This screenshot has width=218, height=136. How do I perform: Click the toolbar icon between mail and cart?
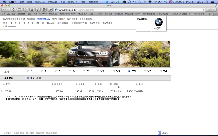tap(26, 10)
